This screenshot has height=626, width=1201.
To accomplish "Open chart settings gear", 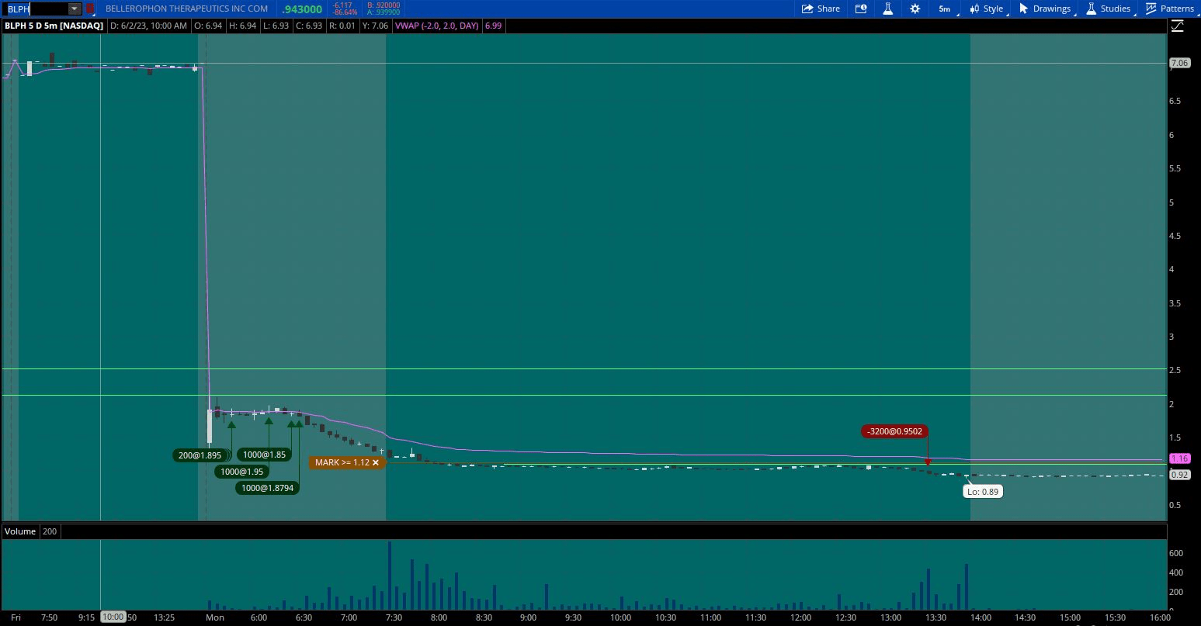I will [915, 9].
